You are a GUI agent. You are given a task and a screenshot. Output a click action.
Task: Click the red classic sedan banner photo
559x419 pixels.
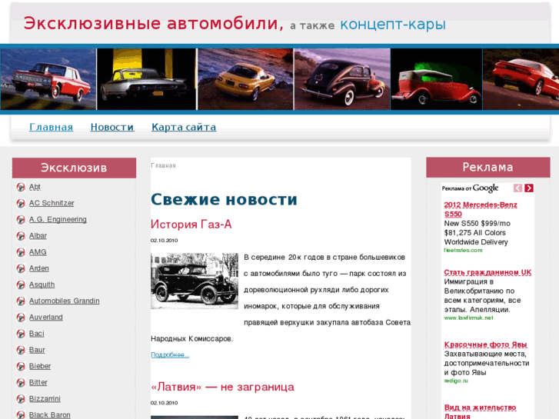48,79
